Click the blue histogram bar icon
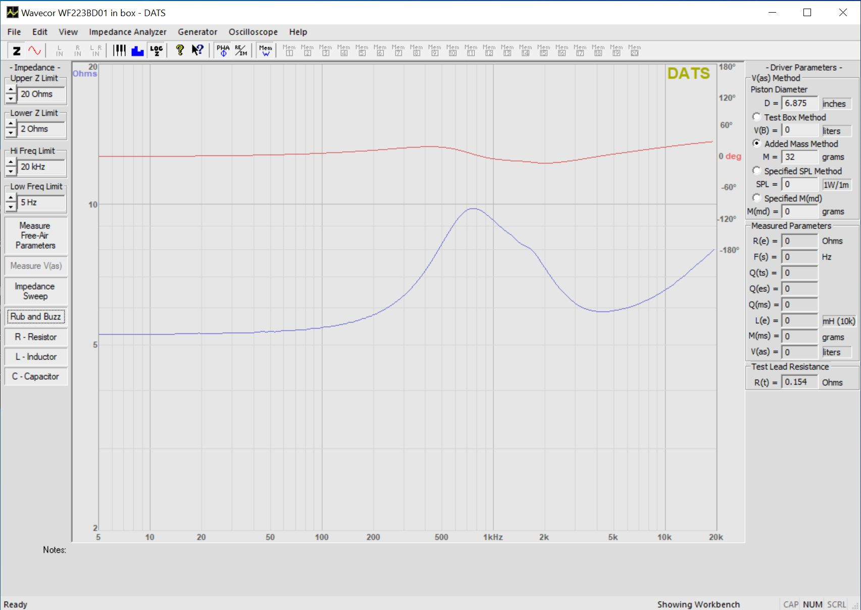This screenshot has height=610, width=861. pyautogui.click(x=137, y=50)
